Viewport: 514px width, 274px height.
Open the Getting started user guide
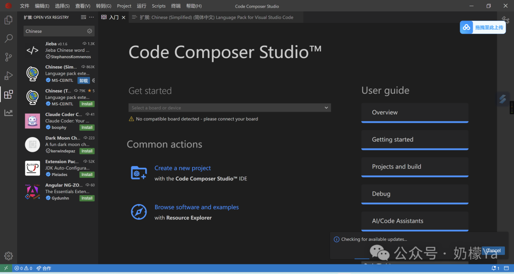click(x=415, y=140)
